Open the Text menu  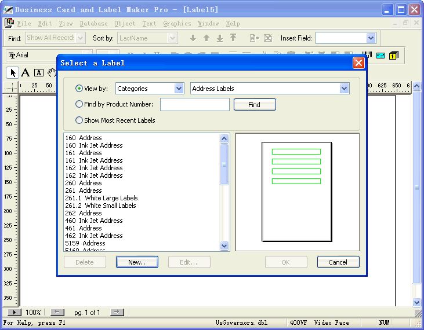(149, 24)
